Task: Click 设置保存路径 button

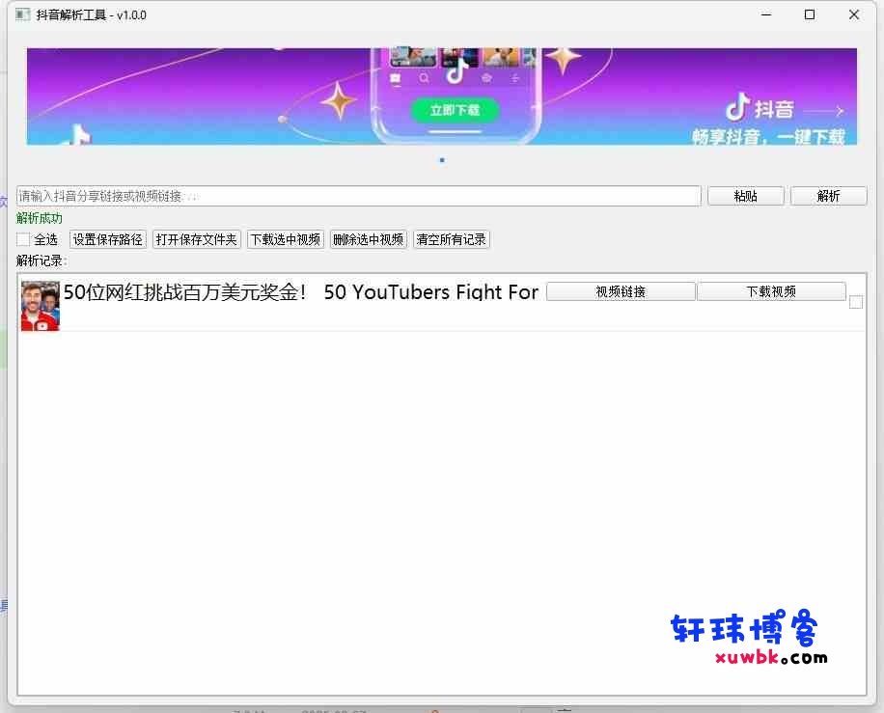Action: point(108,239)
